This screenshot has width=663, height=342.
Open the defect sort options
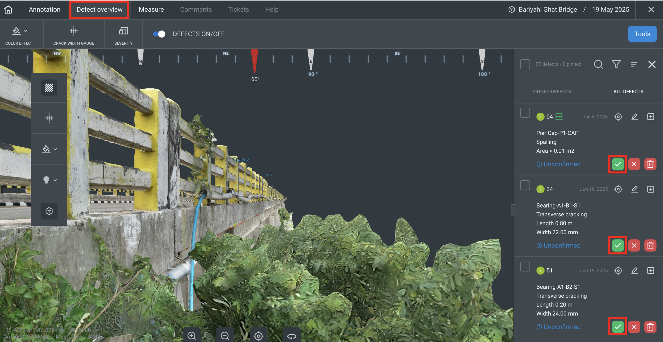tap(634, 64)
